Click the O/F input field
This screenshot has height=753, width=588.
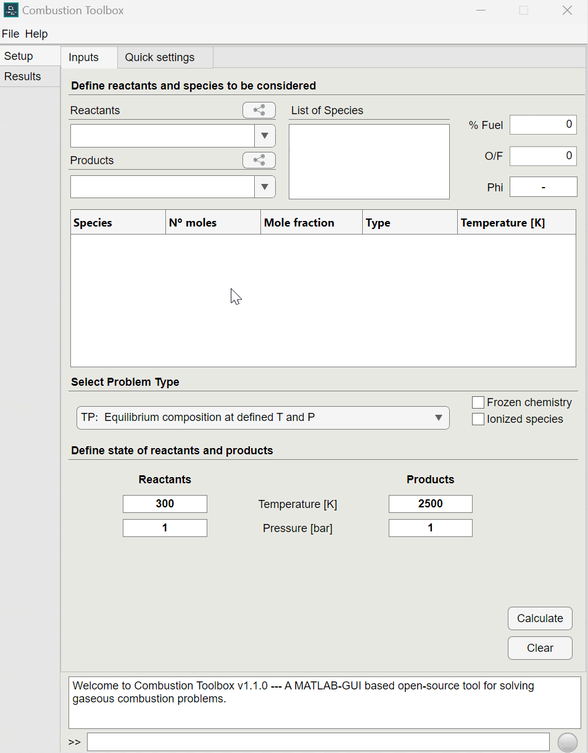pos(542,156)
